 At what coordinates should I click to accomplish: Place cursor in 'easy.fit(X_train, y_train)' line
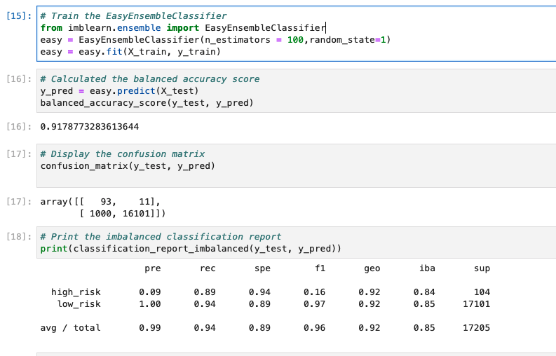pos(130,52)
